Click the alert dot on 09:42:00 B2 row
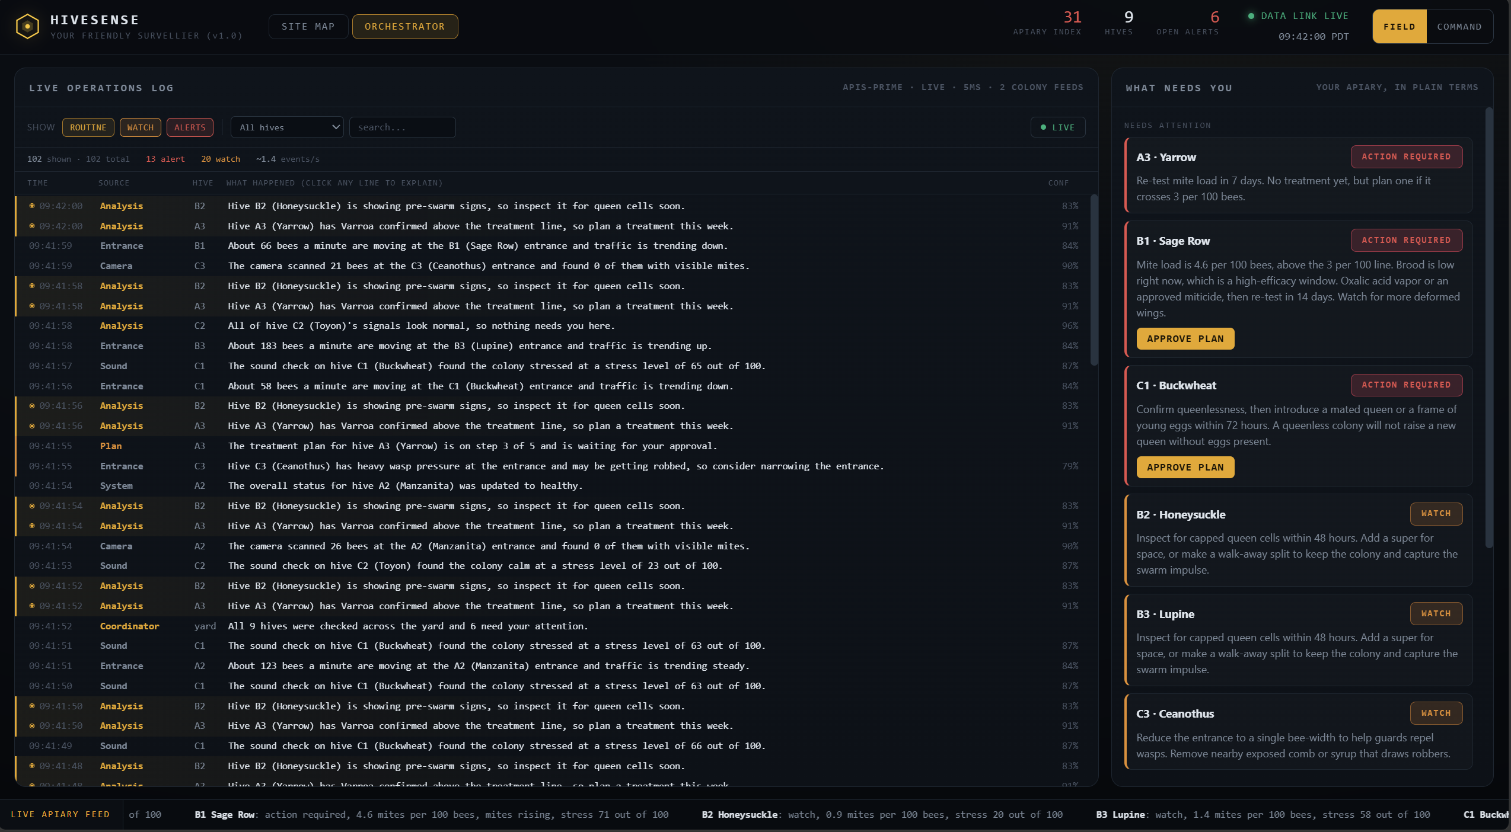The height and width of the screenshot is (832, 1511). (32, 206)
